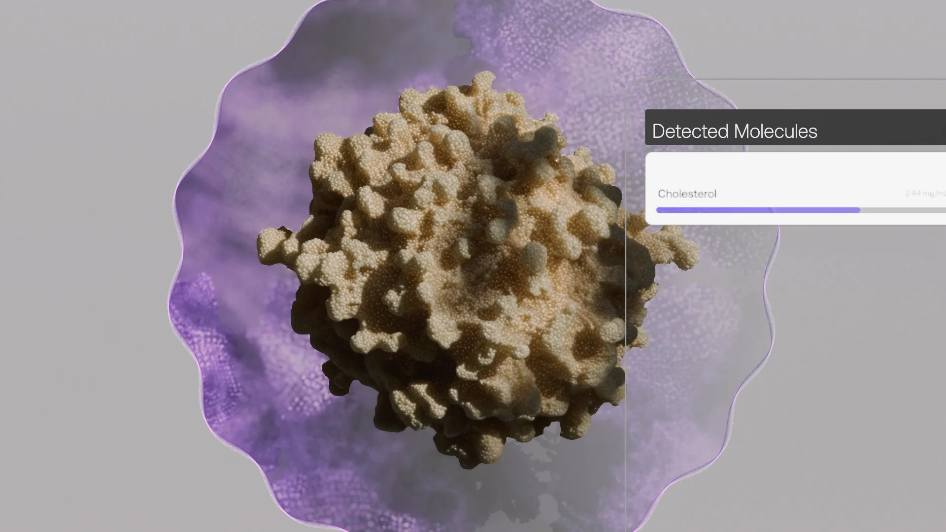Image resolution: width=946 pixels, height=532 pixels.
Task: Click the "Detected Molecules" title text
Action: click(735, 132)
